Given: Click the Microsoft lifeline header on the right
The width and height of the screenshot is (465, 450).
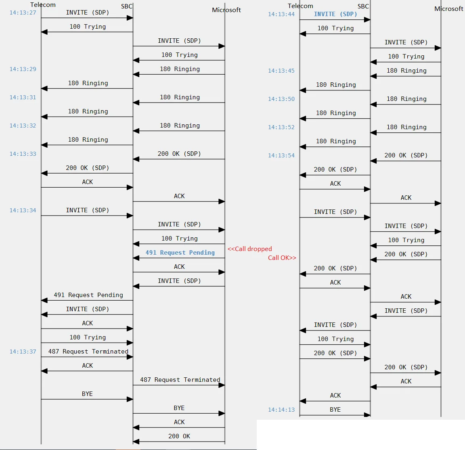Looking at the screenshot, I should tap(449, 8).
